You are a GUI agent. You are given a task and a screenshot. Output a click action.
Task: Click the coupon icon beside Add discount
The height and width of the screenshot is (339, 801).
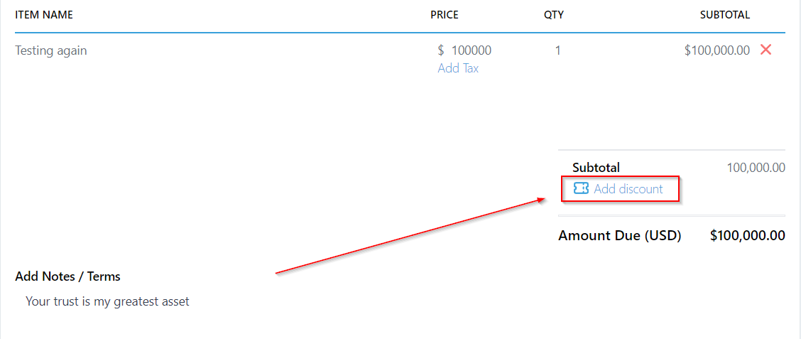click(x=581, y=188)
